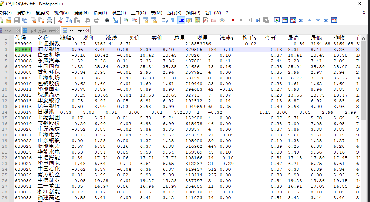Save the recorded macro icon
Image resolution: width=370 pixels, height=202 pixels.
pos(266,20)
